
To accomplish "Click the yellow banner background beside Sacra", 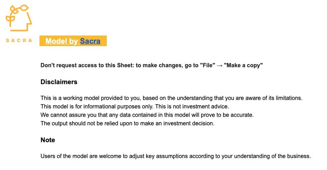I will [104, 41].
